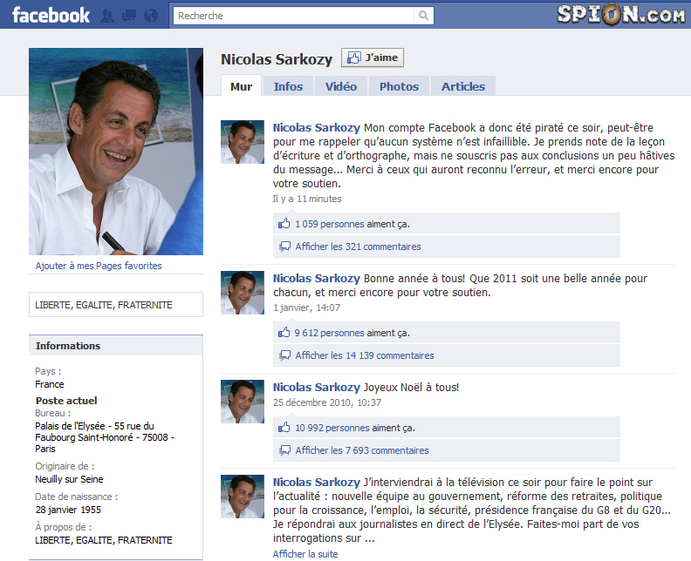Image resolution: width=691 pixels, height=561 pixels.
Task: Click thumbs-up icon on the pirated account post
Action: click(x=284, y=224)
